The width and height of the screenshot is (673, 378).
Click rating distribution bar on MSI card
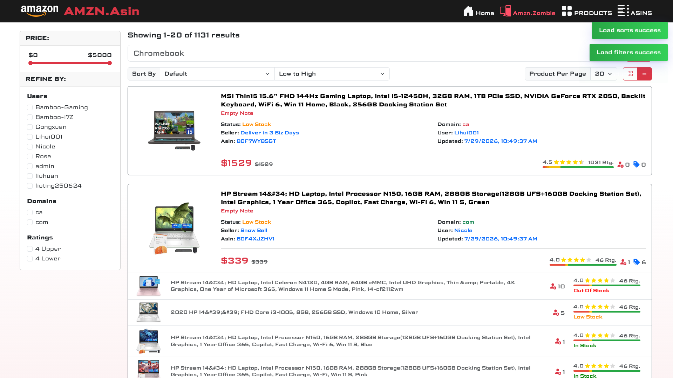[578, 167]
